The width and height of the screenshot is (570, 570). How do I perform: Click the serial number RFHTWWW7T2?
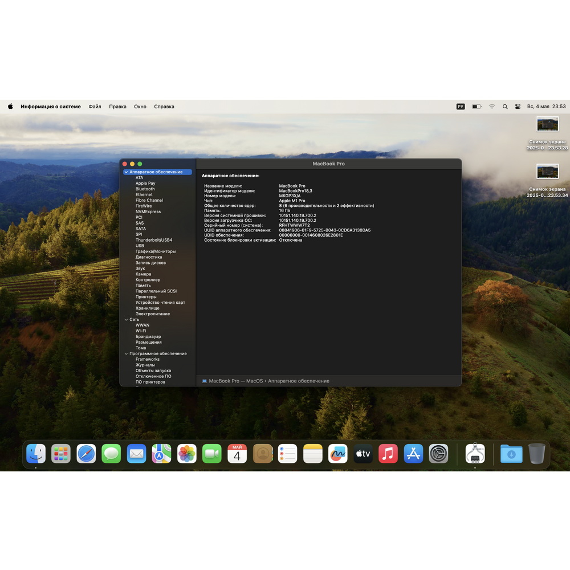(x=295, y=225)
